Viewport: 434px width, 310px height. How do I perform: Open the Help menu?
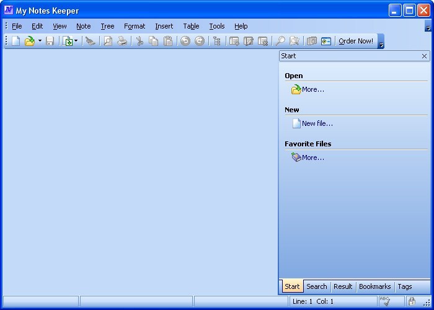coord(241,26)
